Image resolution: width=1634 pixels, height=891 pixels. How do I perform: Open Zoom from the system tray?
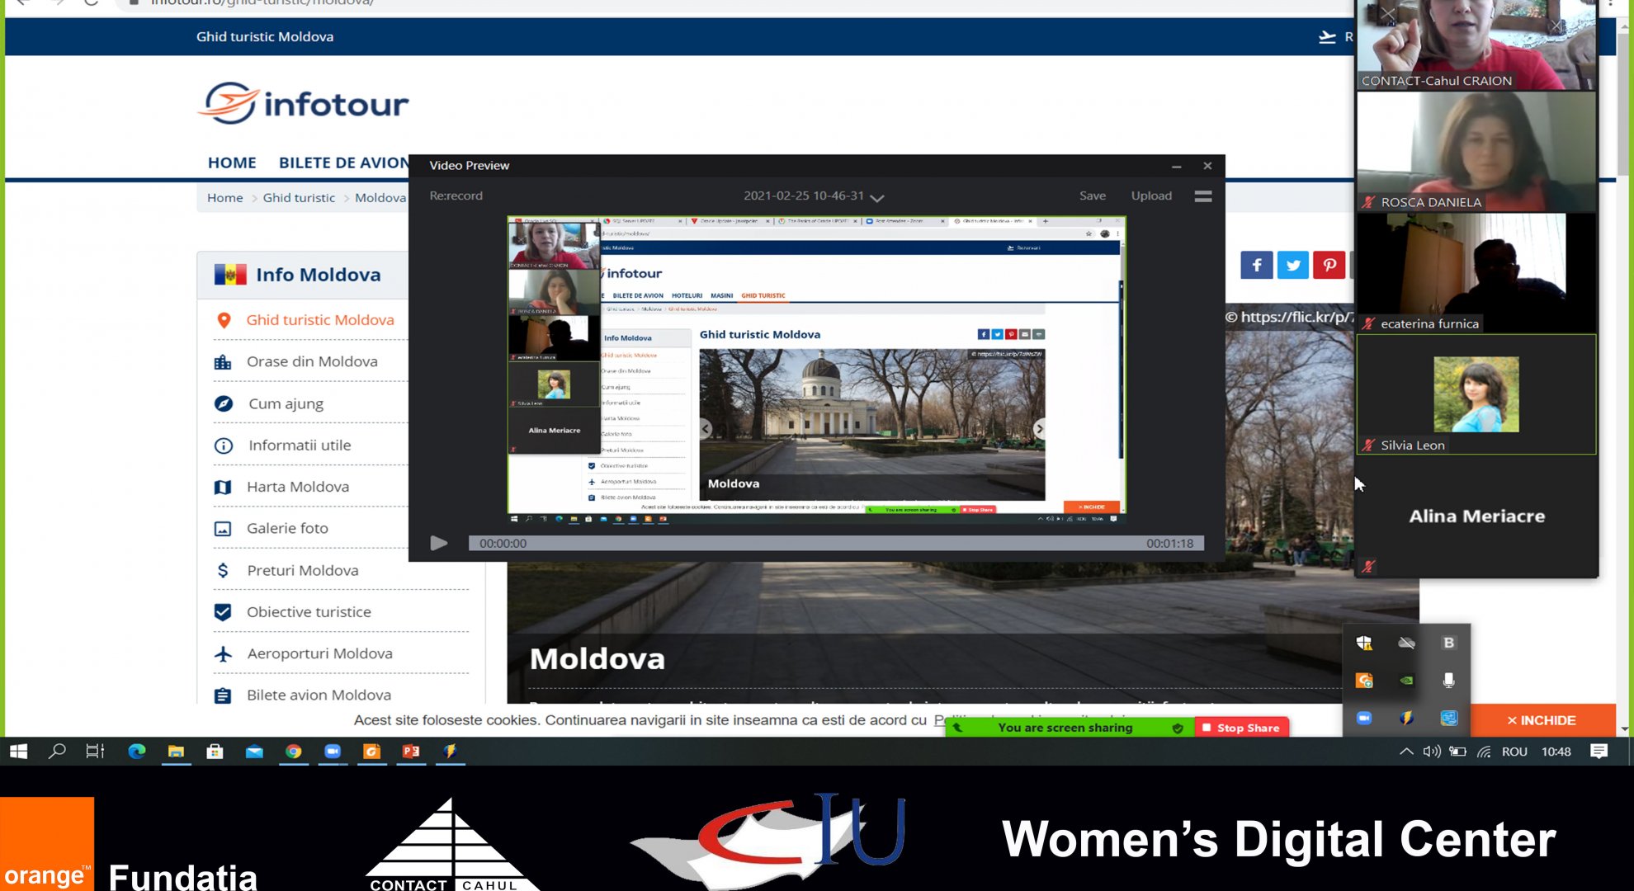point(1364,719)
